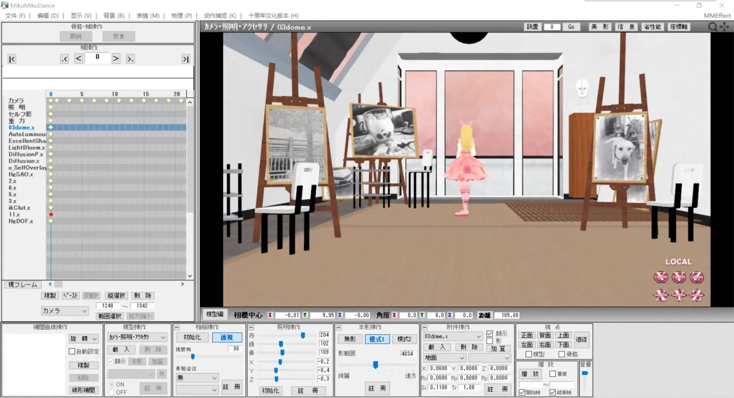734x398 pixels.
Task: Click the magnifier zoom icon above the viewport
Action: (713, 27)
